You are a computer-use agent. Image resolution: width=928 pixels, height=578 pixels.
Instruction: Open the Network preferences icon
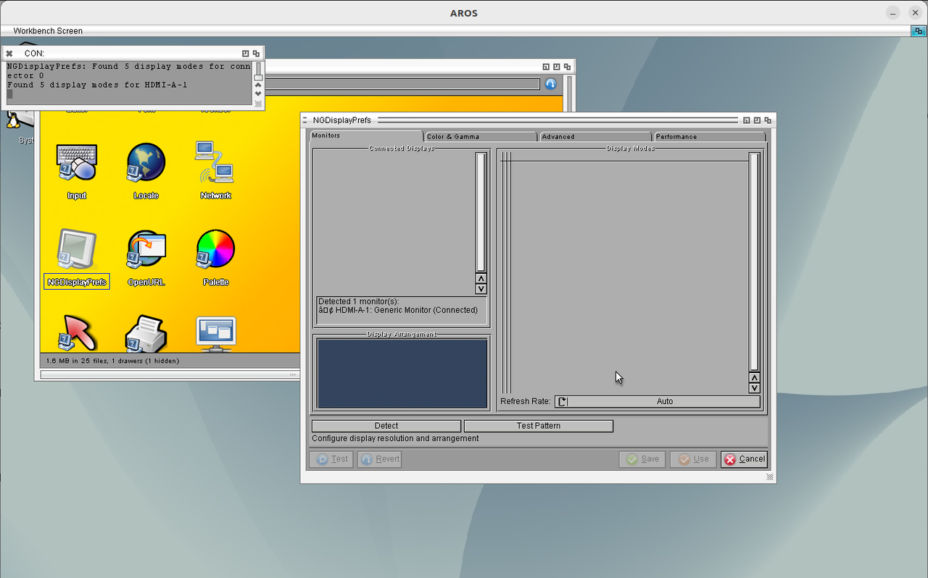click(215, 162)
